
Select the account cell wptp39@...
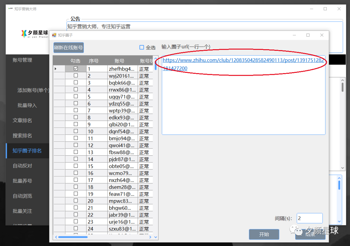tap(122, 110)
